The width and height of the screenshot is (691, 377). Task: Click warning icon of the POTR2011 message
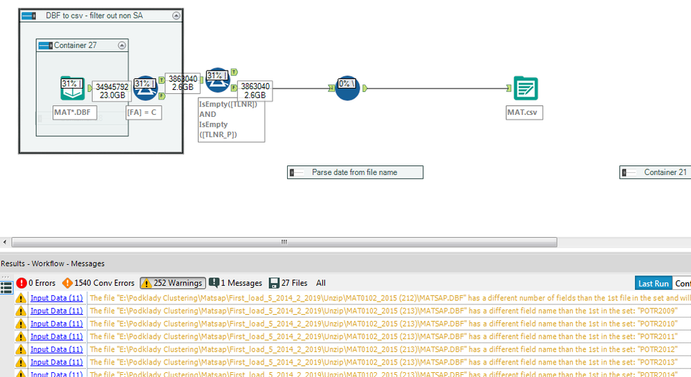coord(21,337)
